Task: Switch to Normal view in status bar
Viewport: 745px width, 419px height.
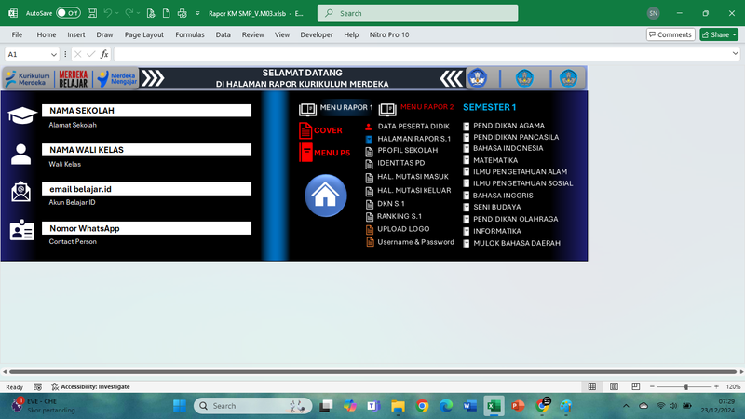Action: click(592, 386)
